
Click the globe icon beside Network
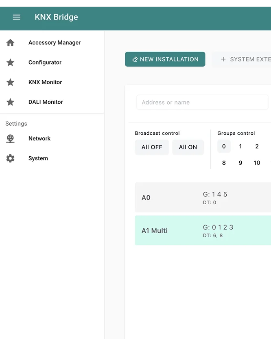(11, 139)
